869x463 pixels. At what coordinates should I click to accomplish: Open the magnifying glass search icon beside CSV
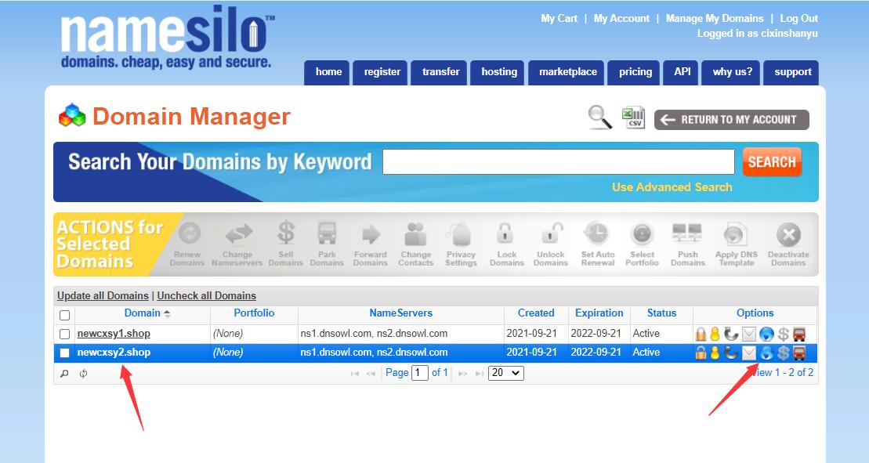click(600, 118)
